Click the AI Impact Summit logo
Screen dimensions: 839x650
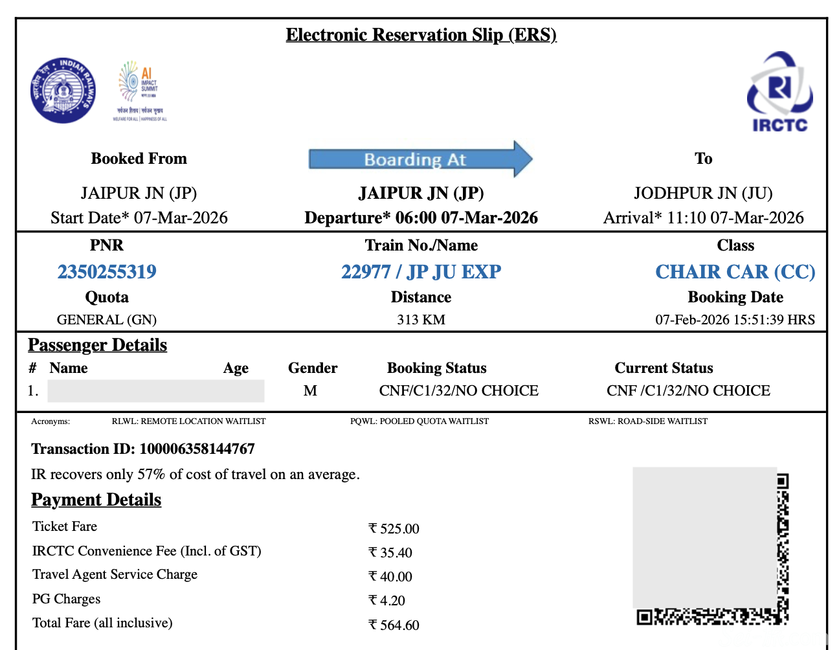tap(140, 90)
